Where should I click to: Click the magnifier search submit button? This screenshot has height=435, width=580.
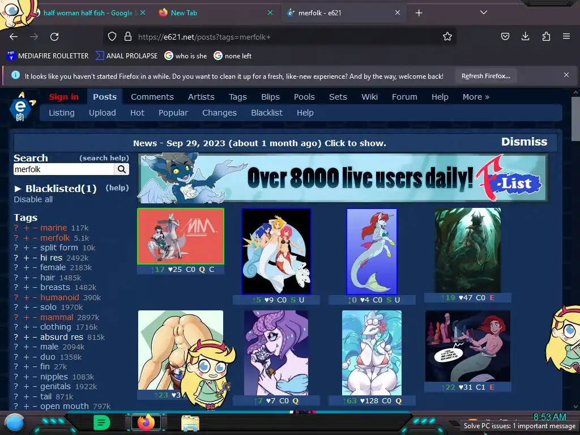(x=122, y=169)
